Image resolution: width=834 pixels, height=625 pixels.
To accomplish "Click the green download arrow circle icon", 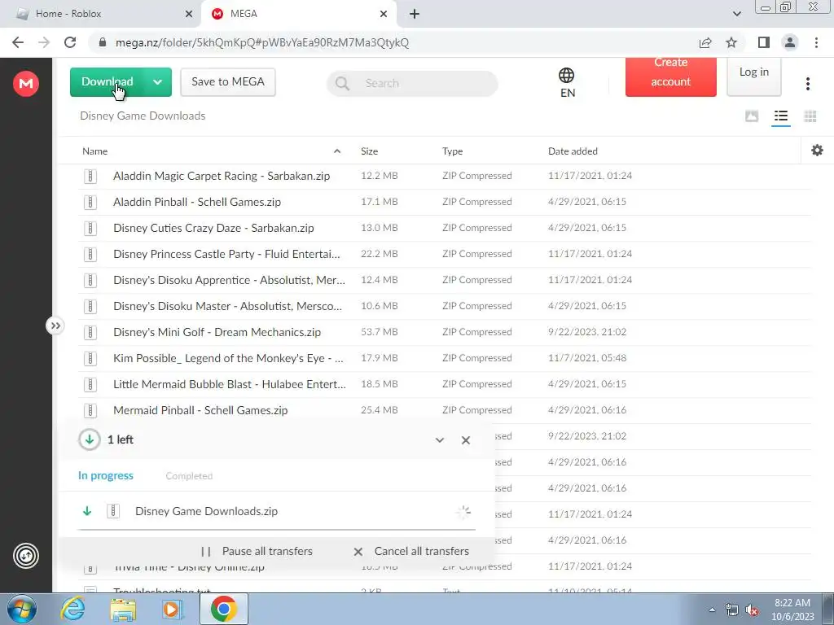I will pyautogui.click(x=90, y=439).
